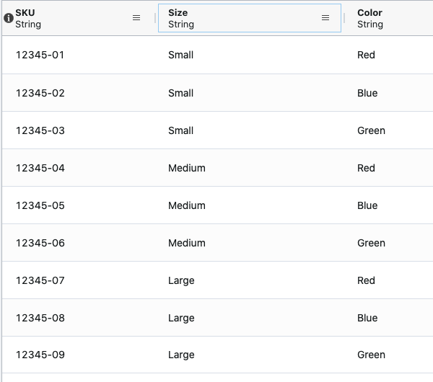Select the Green color cell for 12345-06
Viewport: 433px width, 382px height.
pyautogui.click(x=371, y=243)
